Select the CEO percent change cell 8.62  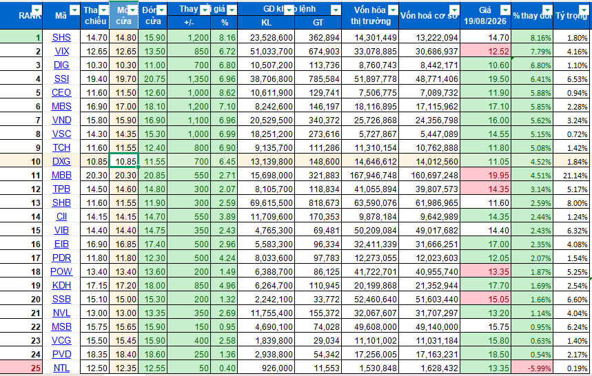224,93
